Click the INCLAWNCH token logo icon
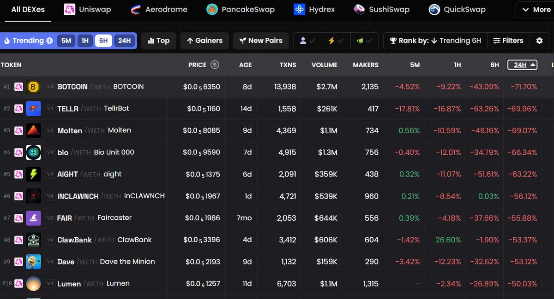The image size is (554, 299). click(33, 196)
